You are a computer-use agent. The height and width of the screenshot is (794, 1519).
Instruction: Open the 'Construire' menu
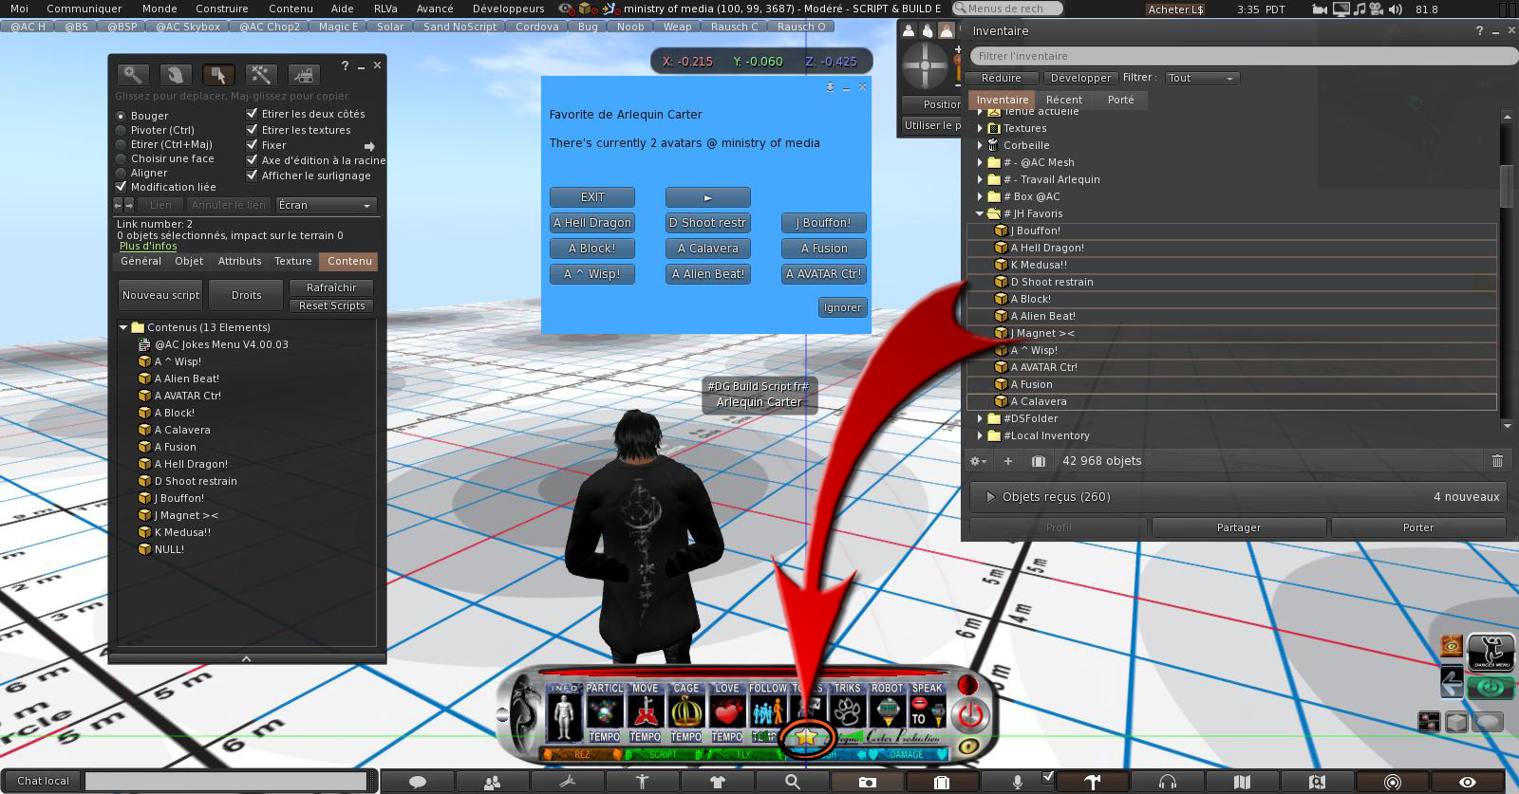click(221, 9)
